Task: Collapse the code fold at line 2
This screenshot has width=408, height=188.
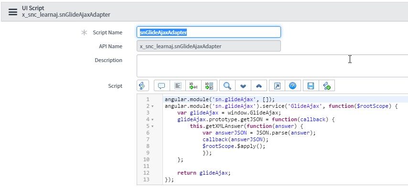Action: [152, 106]
